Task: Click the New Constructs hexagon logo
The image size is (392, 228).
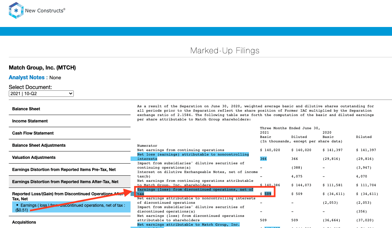Action: [x=16, y=10]
